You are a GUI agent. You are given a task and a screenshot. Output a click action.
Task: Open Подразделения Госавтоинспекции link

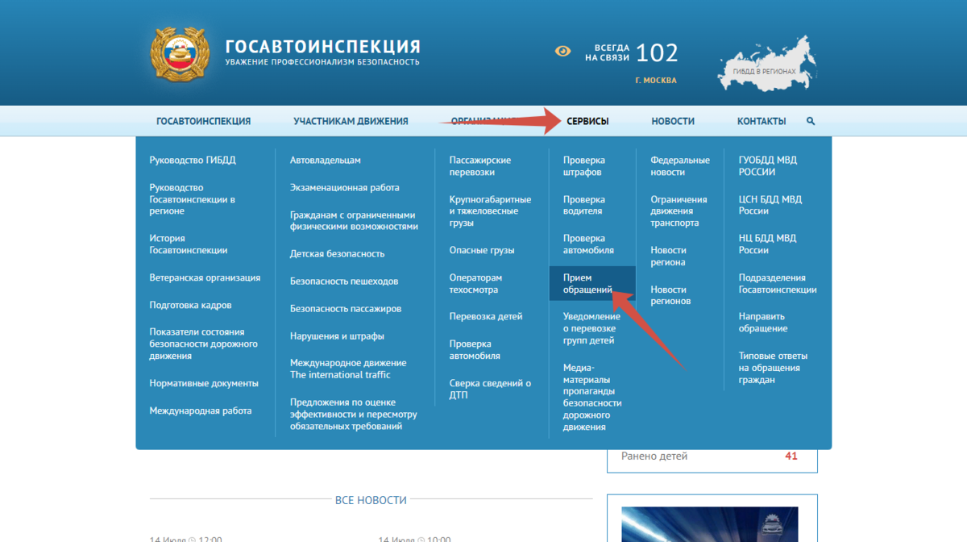tap(778, 283)
